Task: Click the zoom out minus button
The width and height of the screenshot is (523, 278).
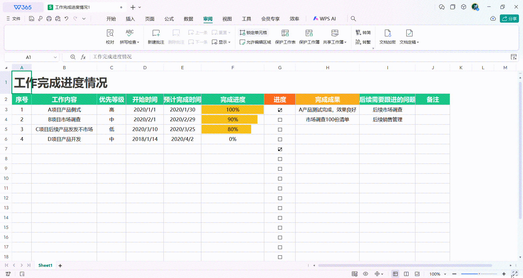Action: 454,274
